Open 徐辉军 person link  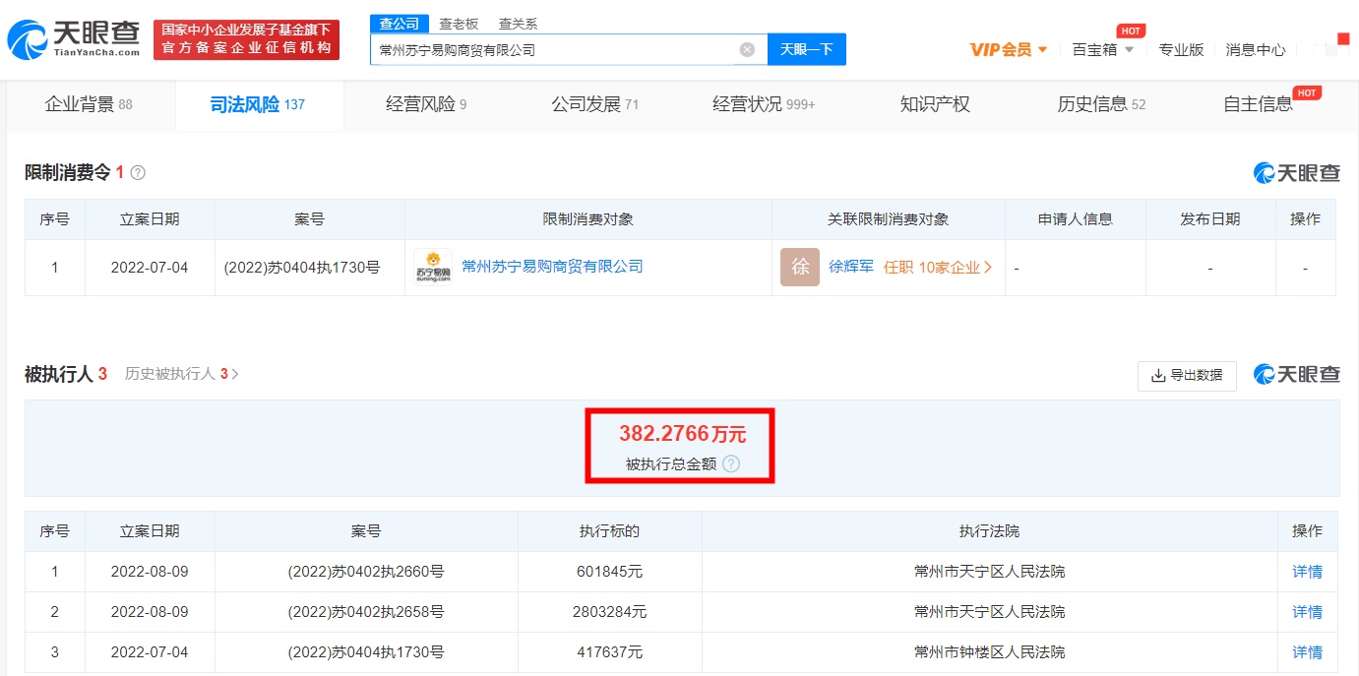tap(851, 267)
